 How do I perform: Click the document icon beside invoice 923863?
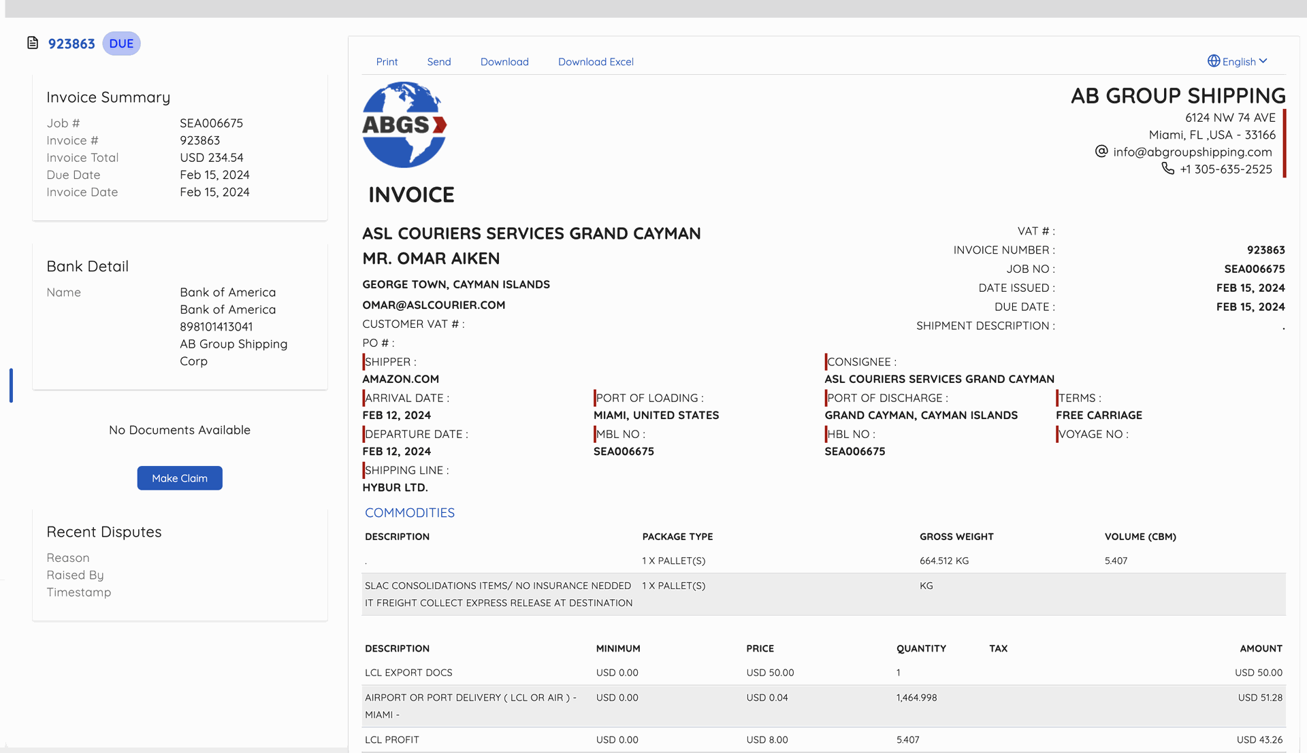point(31,42)
